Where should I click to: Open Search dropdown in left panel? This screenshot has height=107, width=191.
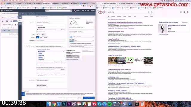(4, 17)
